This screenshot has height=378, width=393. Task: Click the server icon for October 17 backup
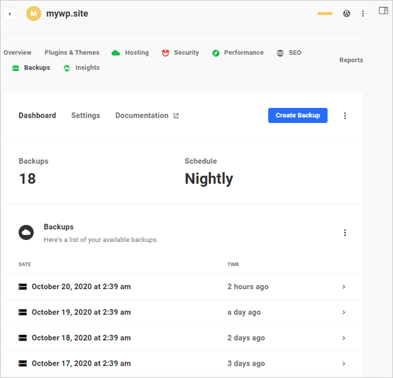click(22, 363)
